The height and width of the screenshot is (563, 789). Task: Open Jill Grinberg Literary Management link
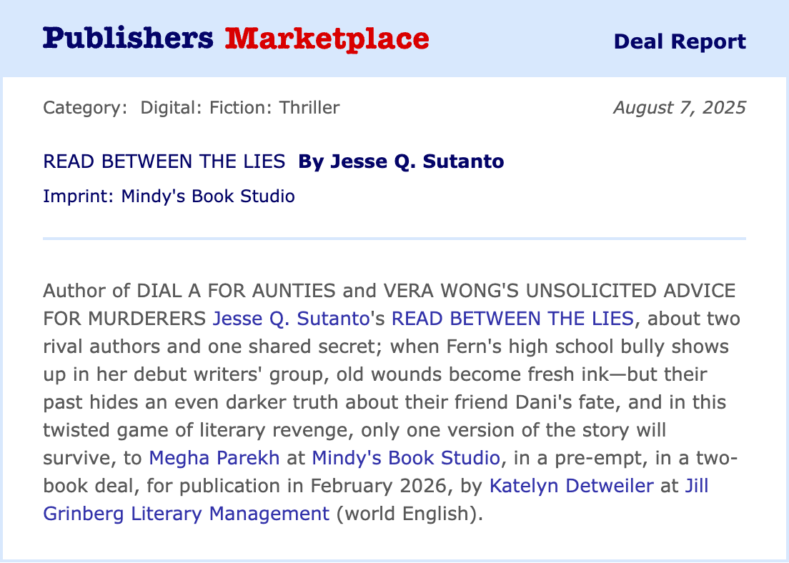(186, 514)
